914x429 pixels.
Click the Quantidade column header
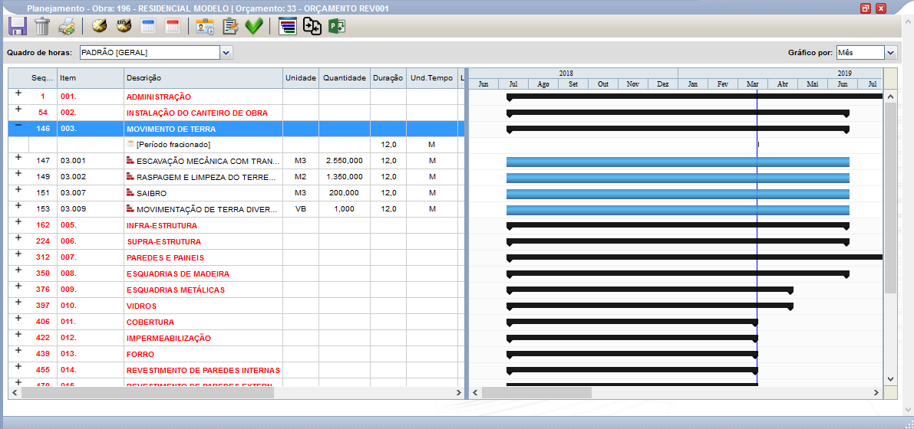[x=345, y=78]
